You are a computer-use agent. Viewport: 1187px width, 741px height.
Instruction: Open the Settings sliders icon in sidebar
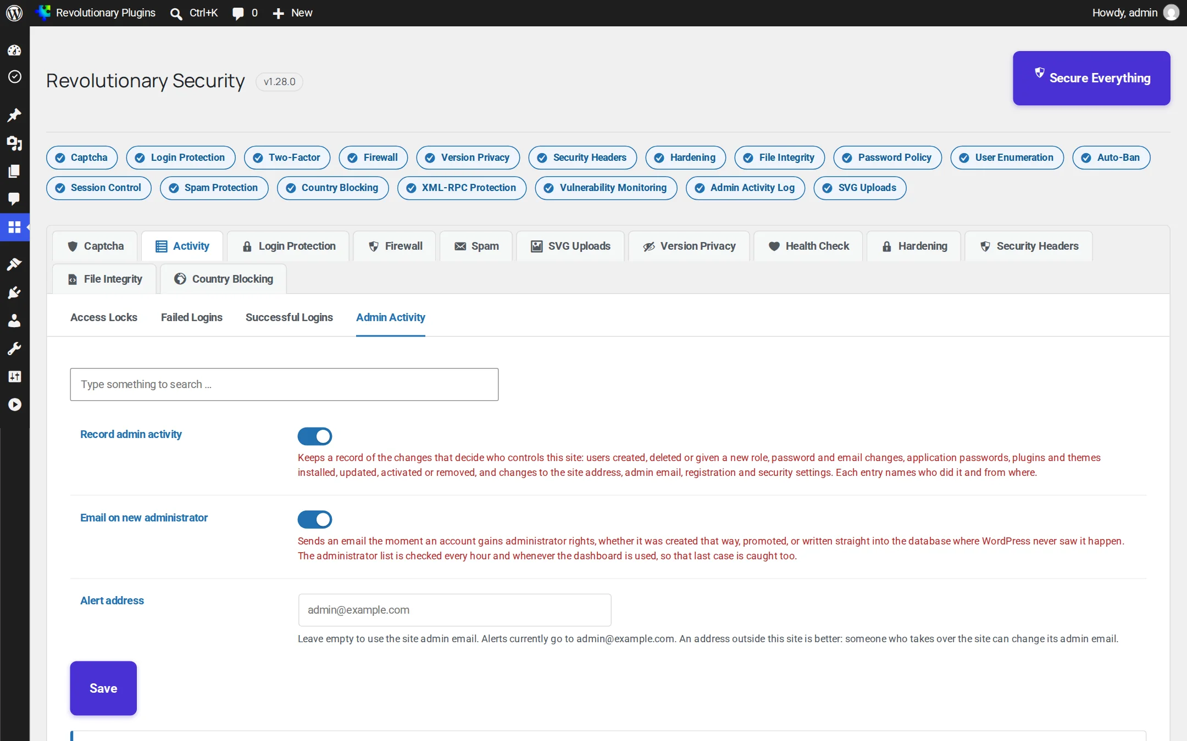pos(14,377)
